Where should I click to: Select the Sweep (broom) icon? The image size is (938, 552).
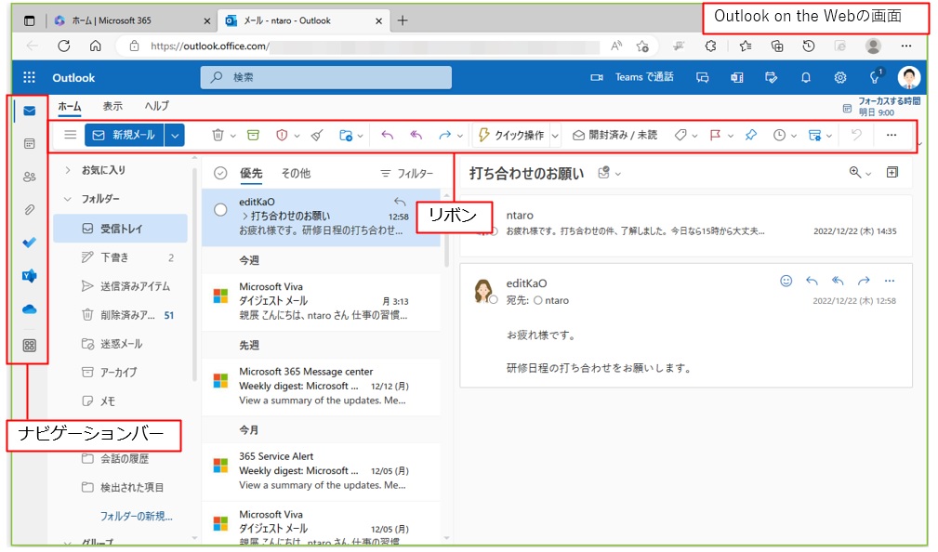(x=316, y=135)
